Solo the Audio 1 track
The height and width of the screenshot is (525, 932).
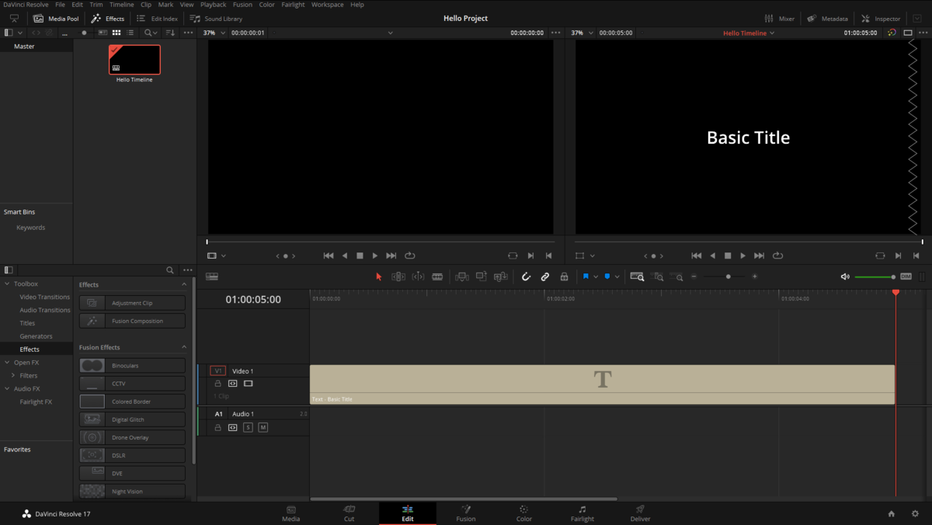[248, 426]
